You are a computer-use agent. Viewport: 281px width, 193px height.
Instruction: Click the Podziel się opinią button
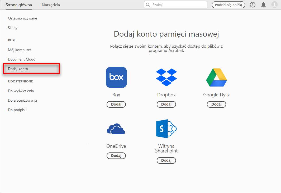tap(228, 5)
